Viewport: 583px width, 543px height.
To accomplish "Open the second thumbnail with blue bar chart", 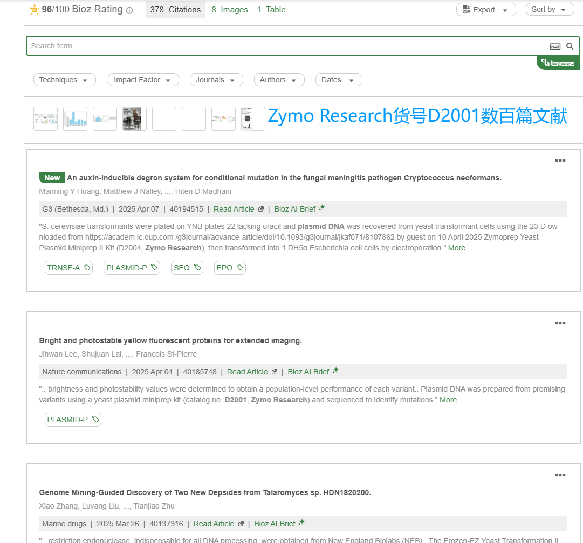I will [75, 119].
